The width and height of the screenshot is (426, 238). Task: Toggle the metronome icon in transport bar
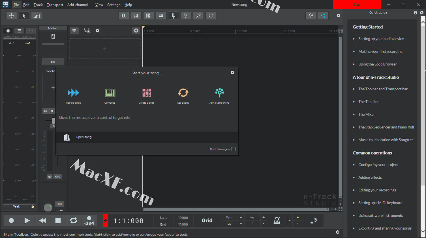[x=277, y=220]
